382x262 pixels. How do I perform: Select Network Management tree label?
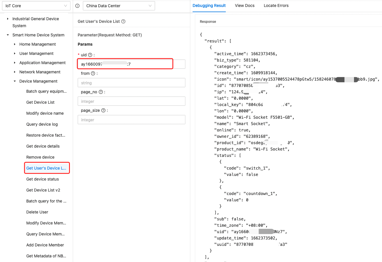40,72
